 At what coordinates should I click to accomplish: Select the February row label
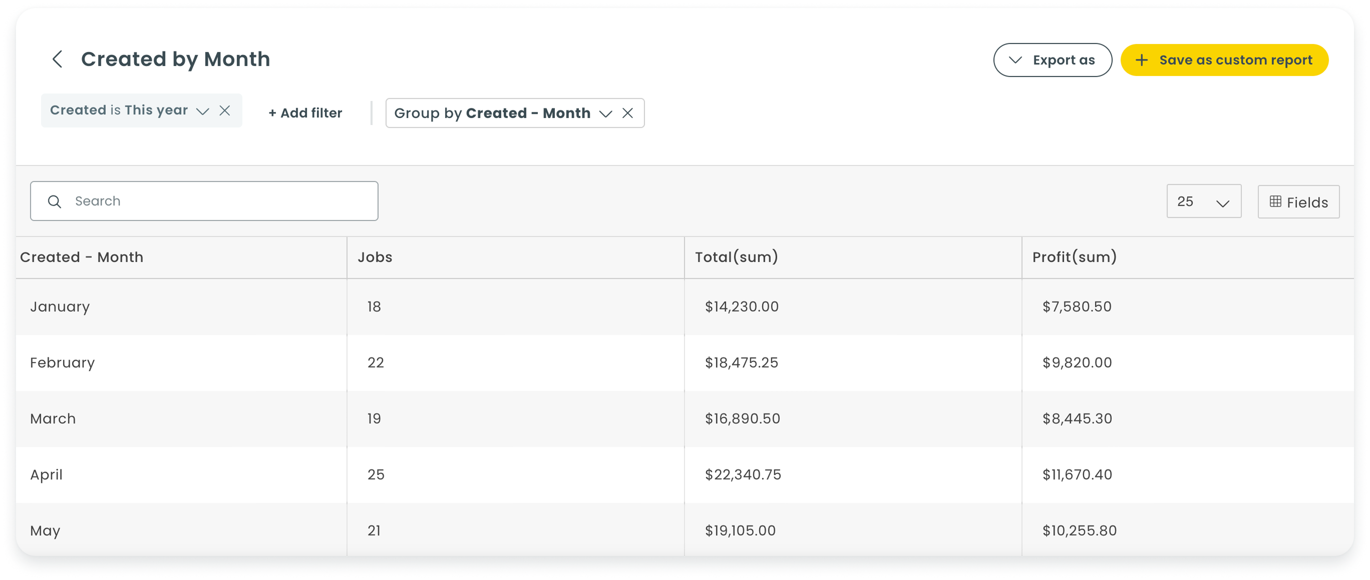(62, 363)
